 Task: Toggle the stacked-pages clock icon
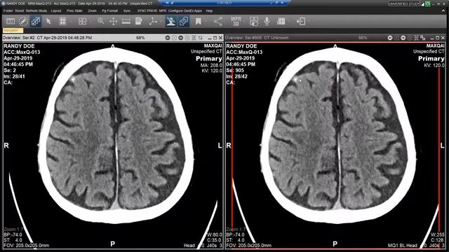[x=184, y=22]
